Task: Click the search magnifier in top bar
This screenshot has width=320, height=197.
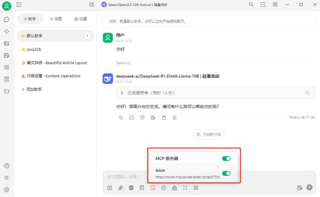Action: click(x=251, y=5)
